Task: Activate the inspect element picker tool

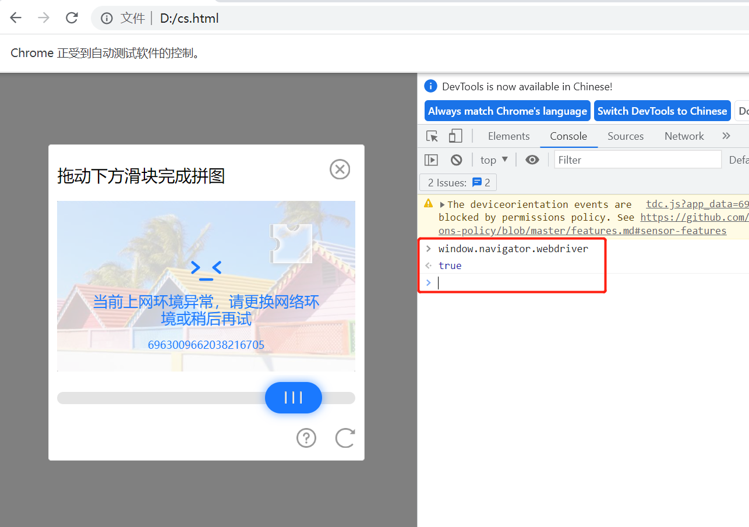Action: 432,136
